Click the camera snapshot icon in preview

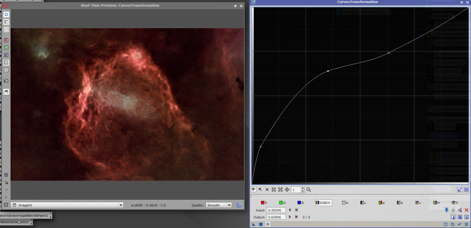6,81
